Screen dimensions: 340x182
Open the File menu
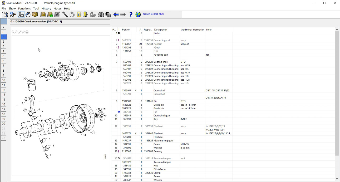tap(4, 8)
